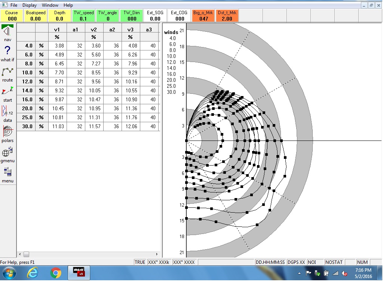Image resolution: width=383 pixels, height=287 pixels.
Task: Click the TW_speed data box
Action: (83, 16)
